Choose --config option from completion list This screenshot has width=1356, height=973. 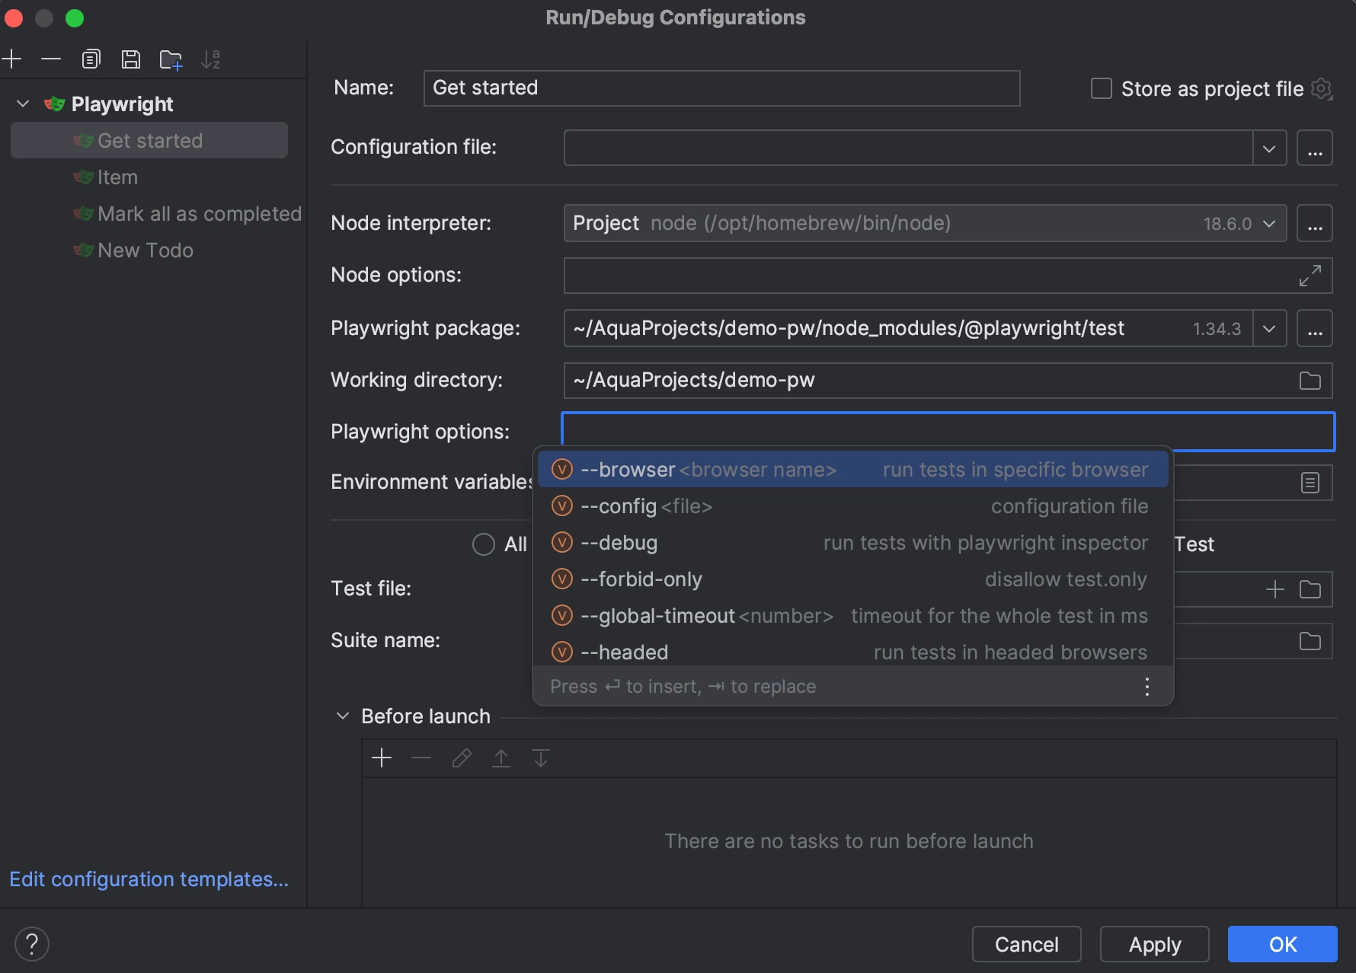[852, 506]
